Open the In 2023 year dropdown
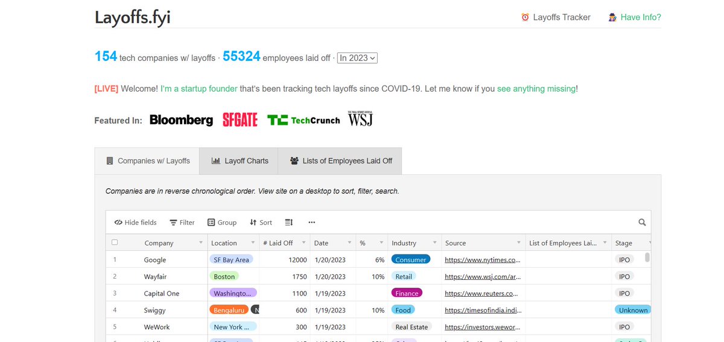 pyautogui.click(x=357, y=58)
